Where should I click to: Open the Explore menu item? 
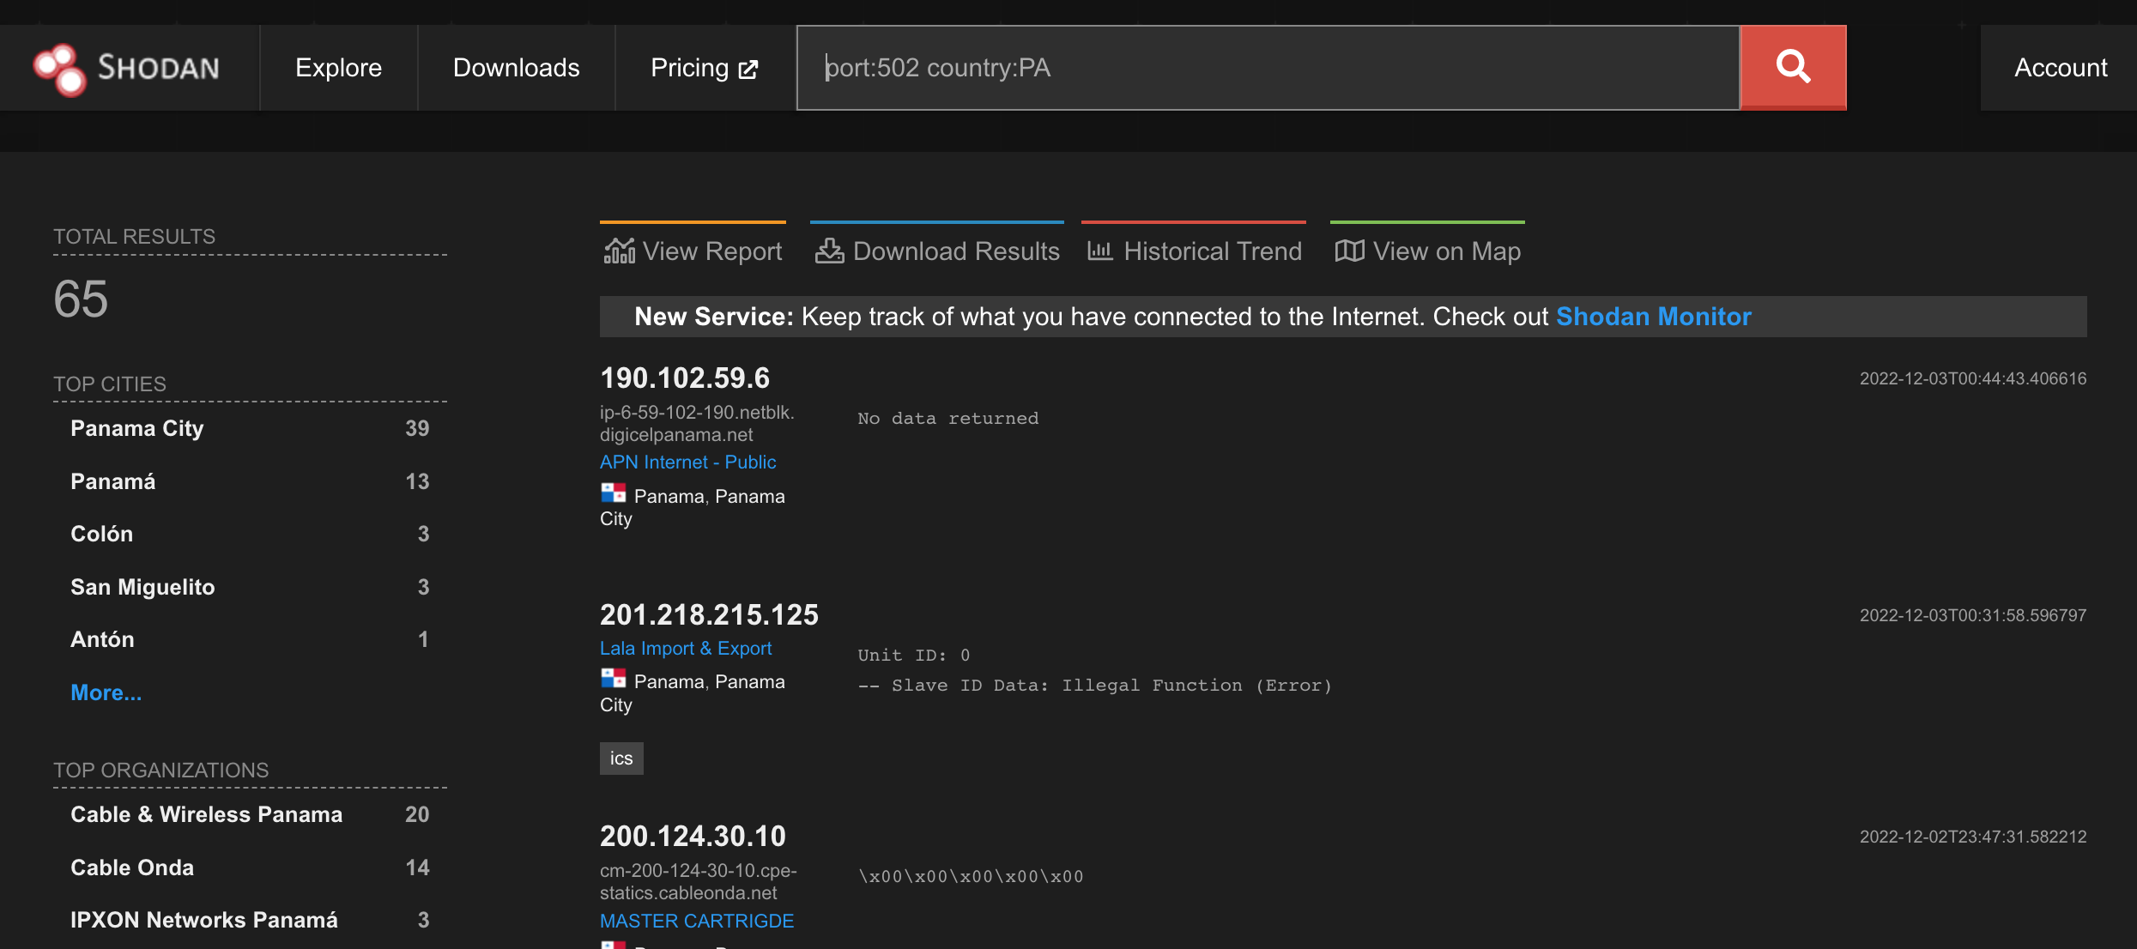pyautogui.click(x=338, y=68)
